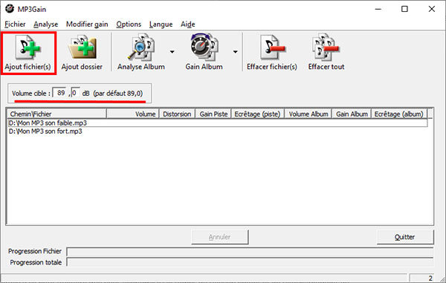Open the Fichier menu
Viewport: 446px width, 283px height.
tap(15, 25)
